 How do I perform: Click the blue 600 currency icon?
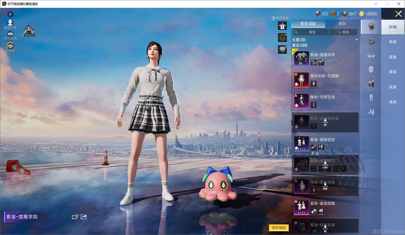318,14
